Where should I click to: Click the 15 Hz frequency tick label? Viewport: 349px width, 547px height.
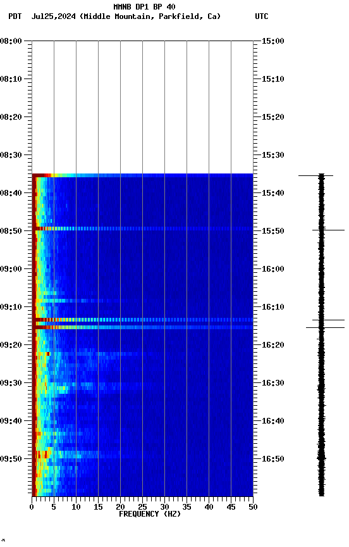(98, 507)
